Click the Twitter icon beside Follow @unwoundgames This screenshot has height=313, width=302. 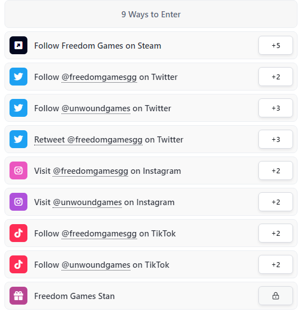point(18,108)
